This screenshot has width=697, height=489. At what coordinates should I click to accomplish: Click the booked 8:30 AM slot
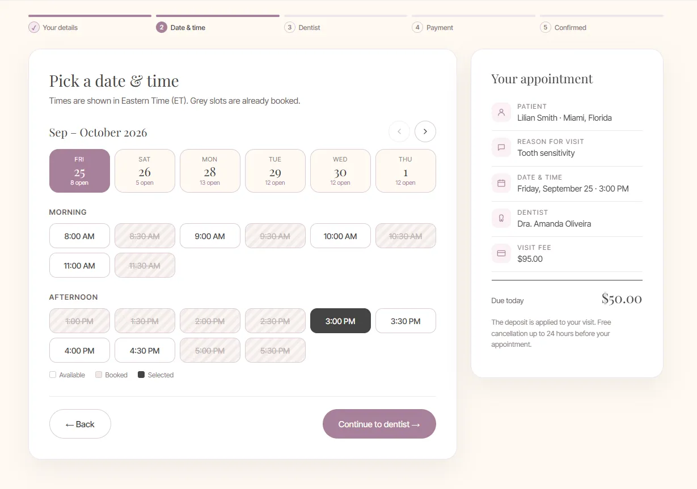pos(145,236)
